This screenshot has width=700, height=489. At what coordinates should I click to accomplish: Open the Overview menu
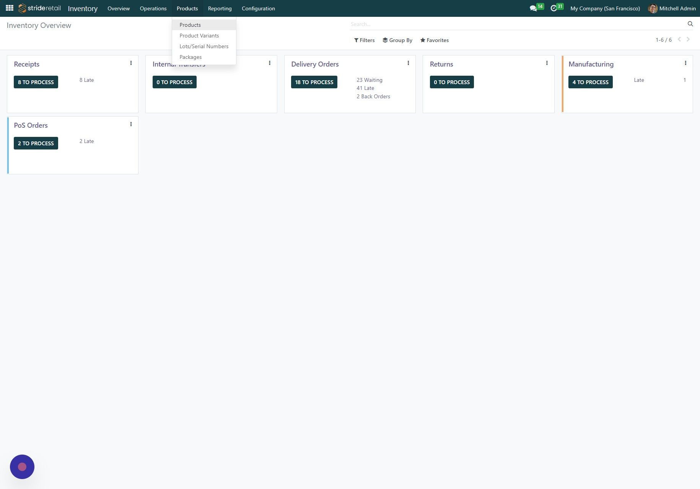pyautogui.click(x=119, y=8)
